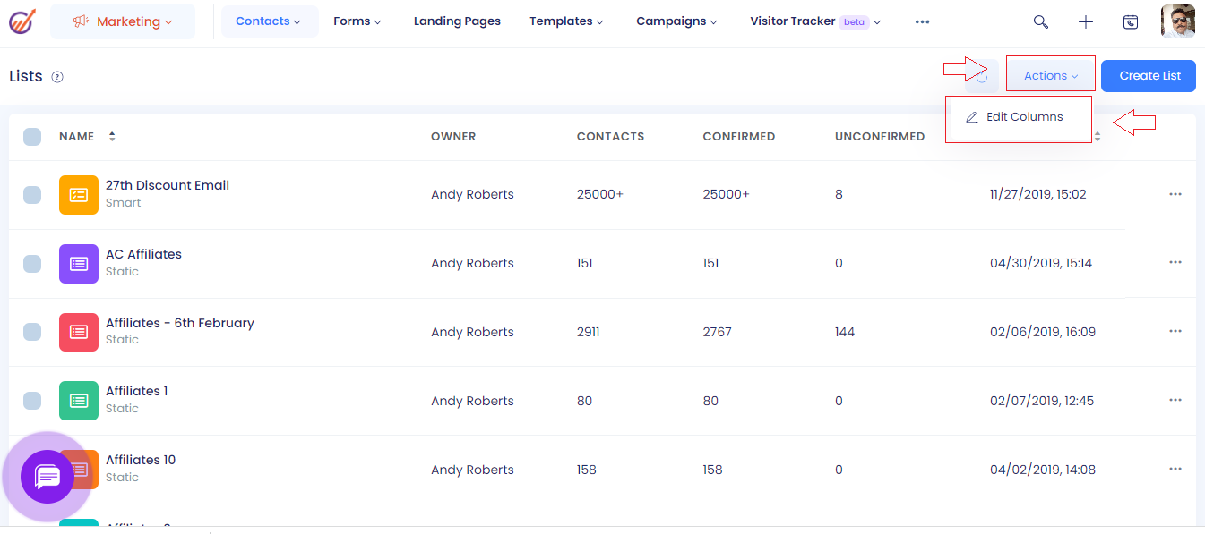Click the 25000+ contacts count value
The width and height of the screenshot is (1205, 534).
point(600,194)
